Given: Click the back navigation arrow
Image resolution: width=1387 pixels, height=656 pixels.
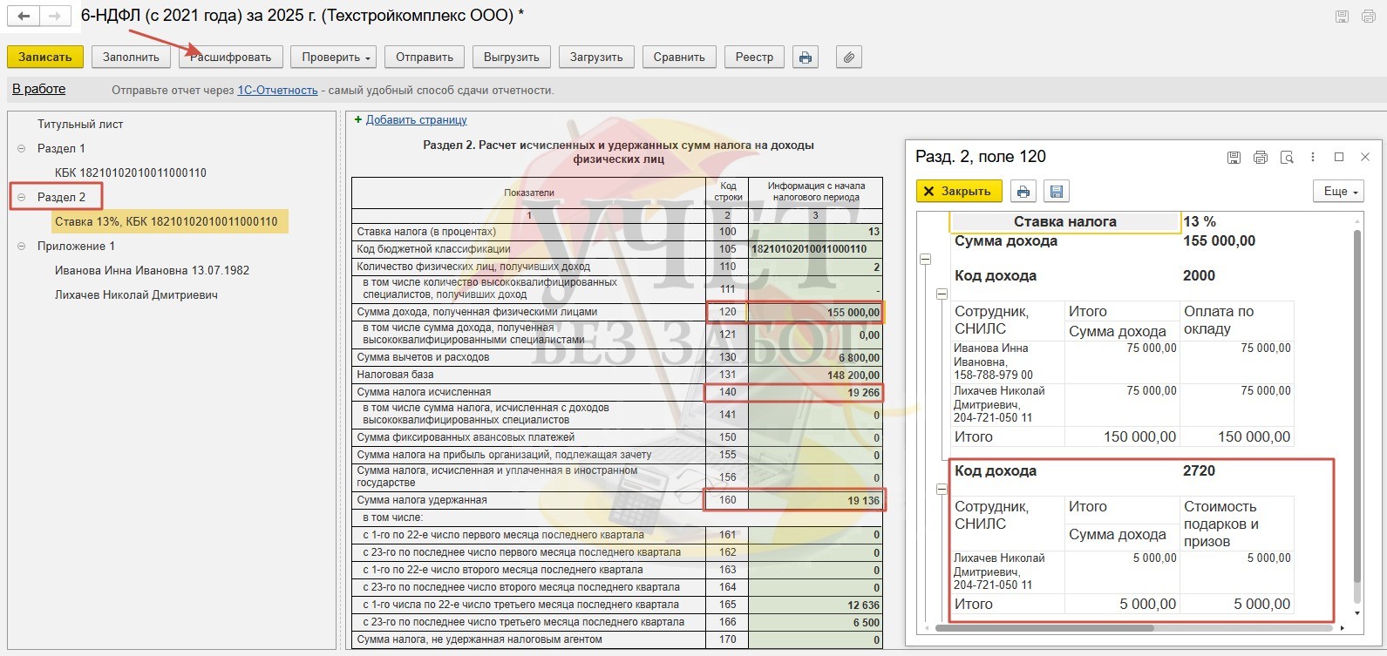Looking at the screenshot, I should point(24,17).
